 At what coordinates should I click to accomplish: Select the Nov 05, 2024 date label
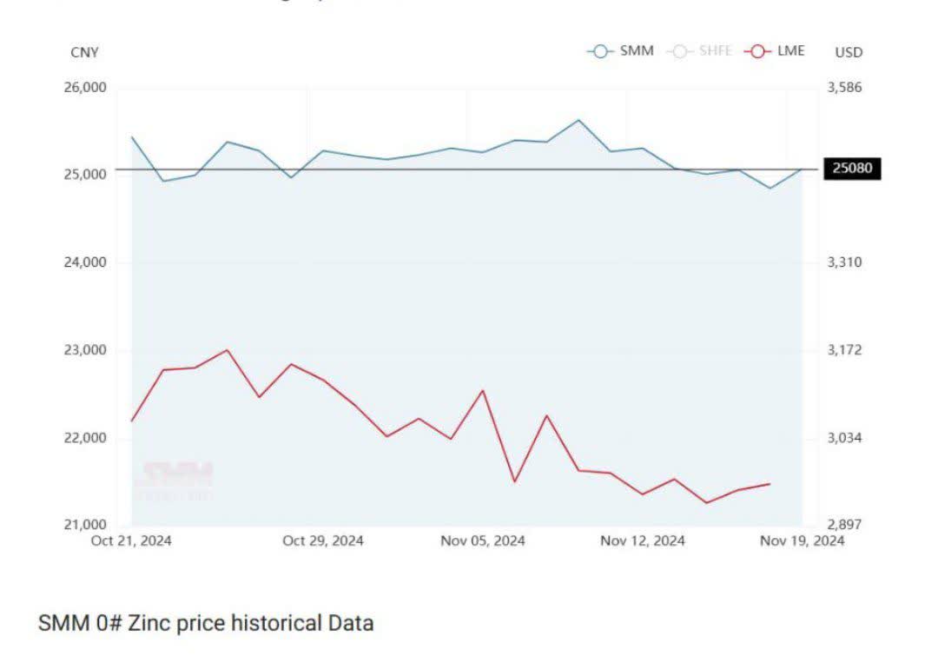(483, 540)
